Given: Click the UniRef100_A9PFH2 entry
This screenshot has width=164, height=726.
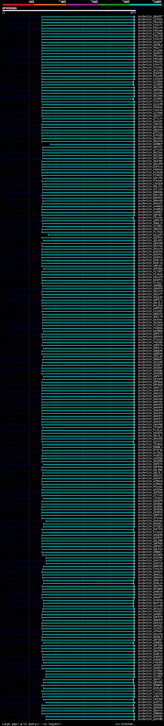Looking at the screenshot, I should click(x=150, y=308).
